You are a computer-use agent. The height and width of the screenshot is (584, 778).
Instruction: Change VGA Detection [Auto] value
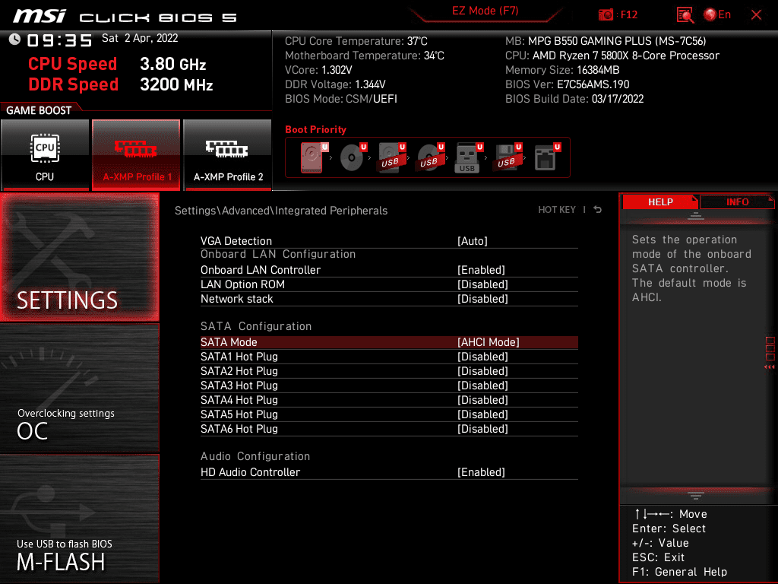472,241
